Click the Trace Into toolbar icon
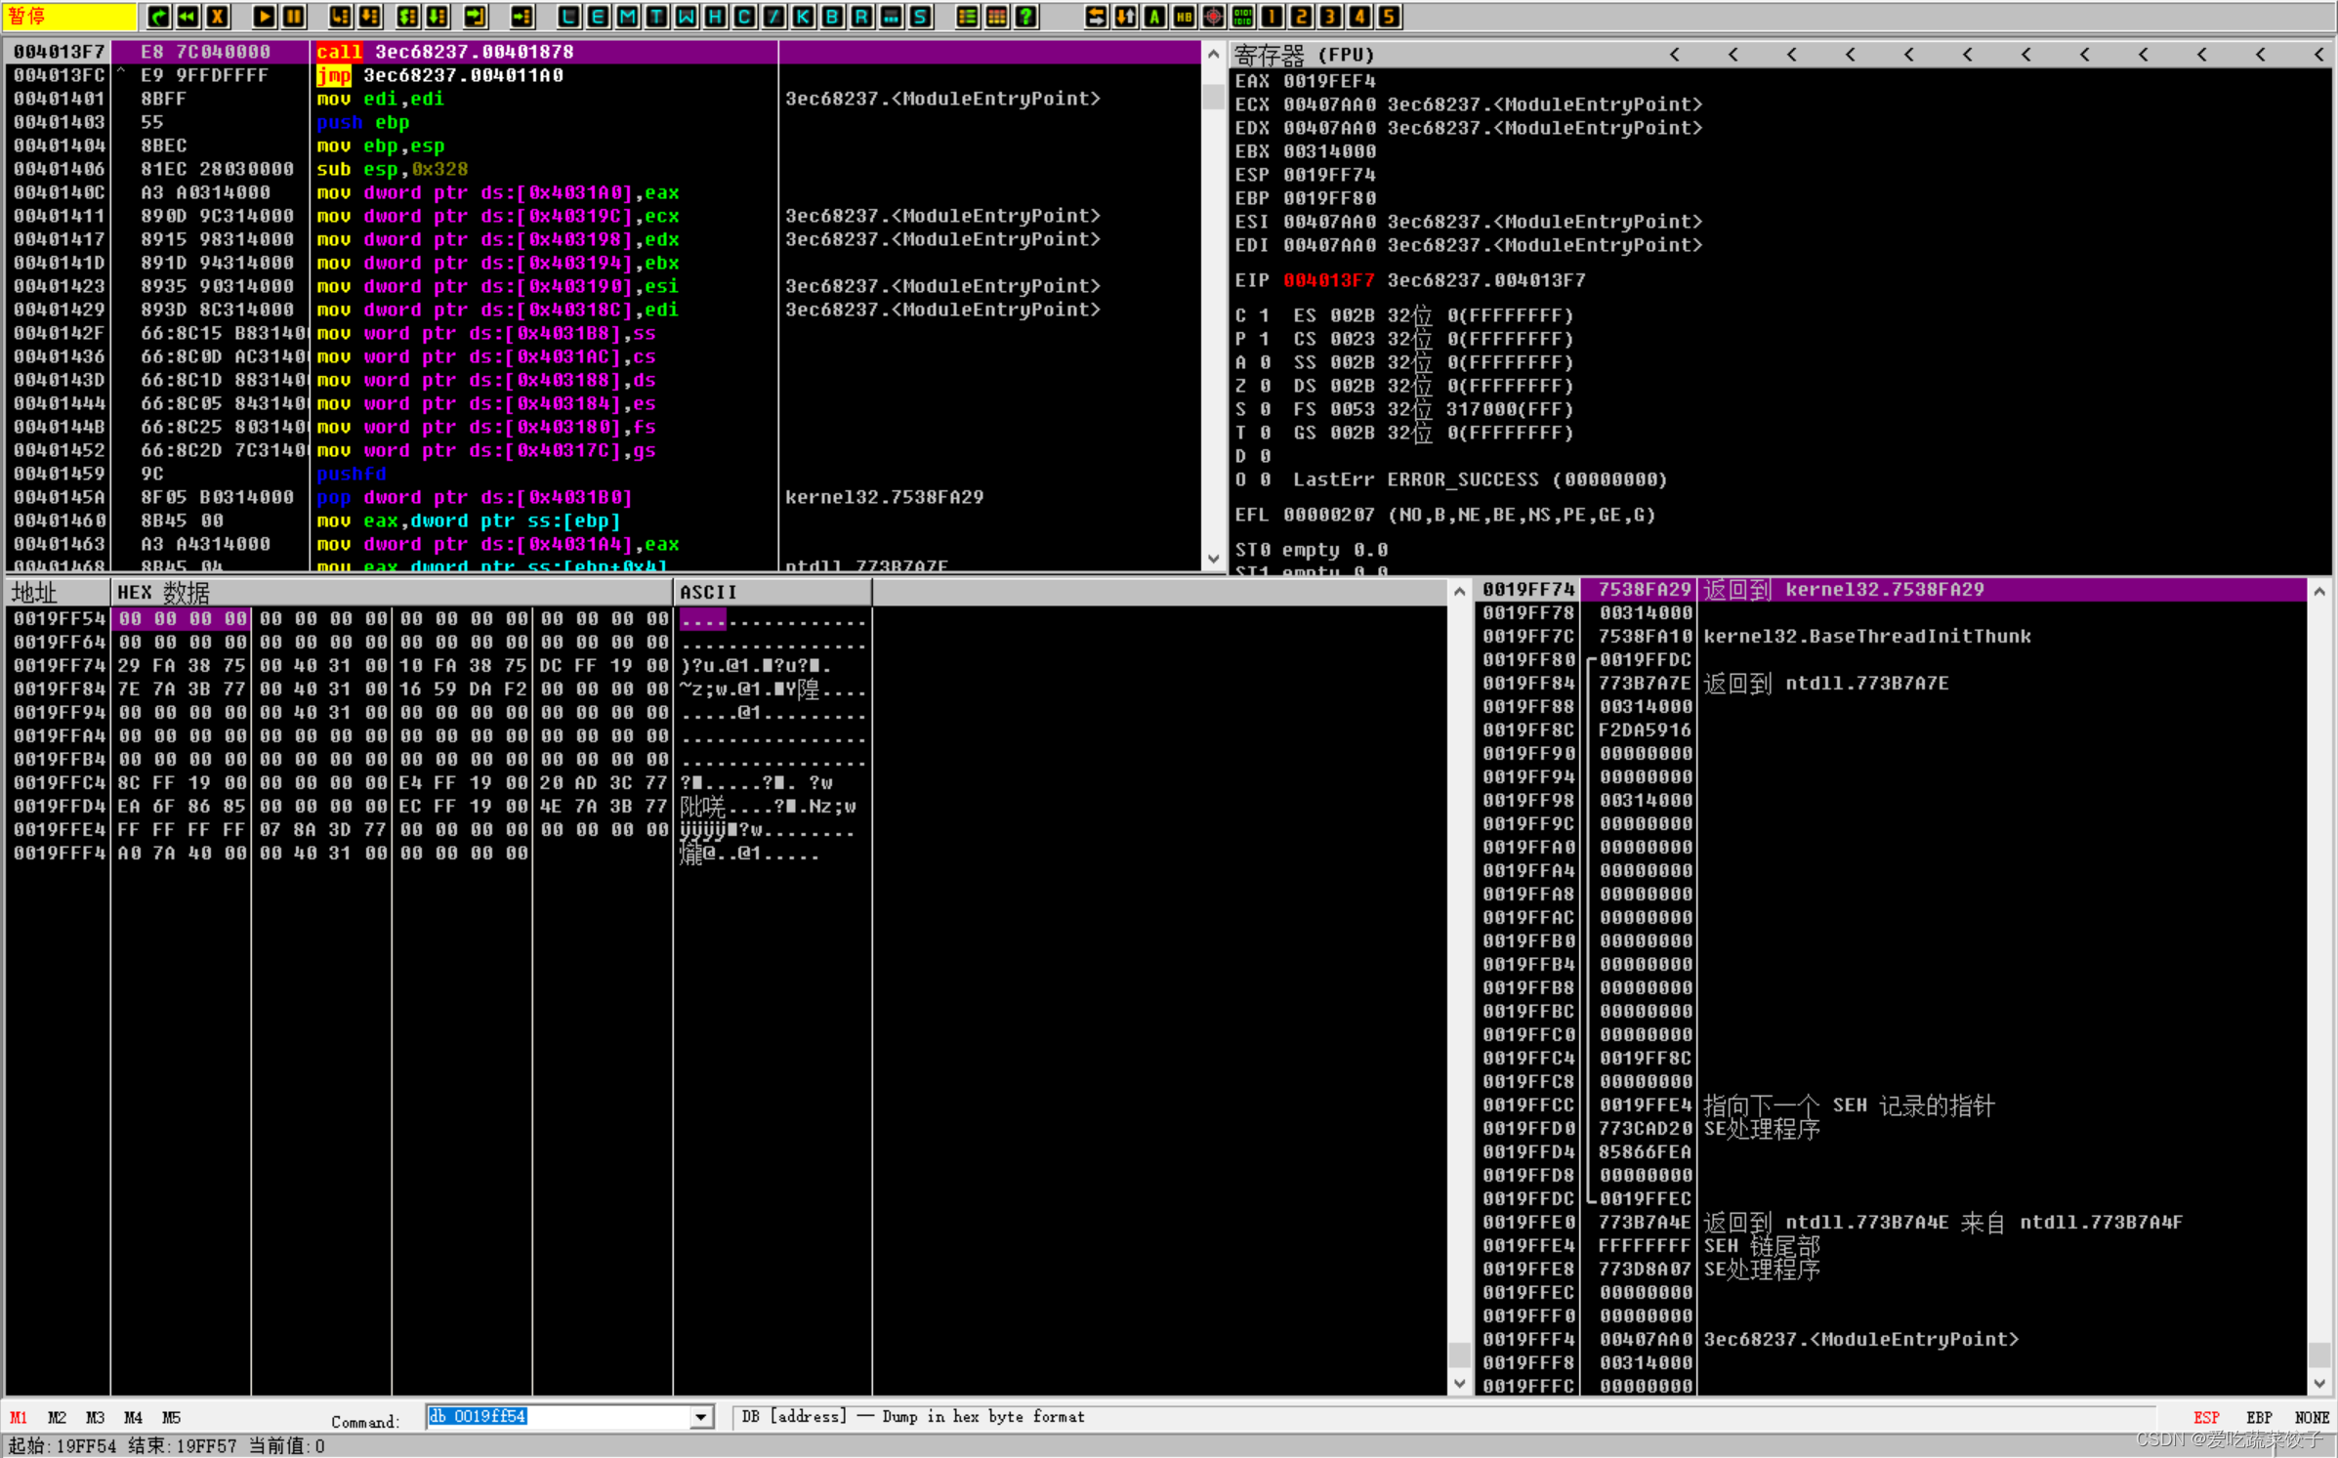The height and width of the screenshot is (1458, 2338). (408, 16)
